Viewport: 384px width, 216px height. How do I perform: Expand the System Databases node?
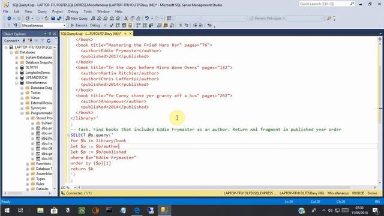[x=17, y=58]
